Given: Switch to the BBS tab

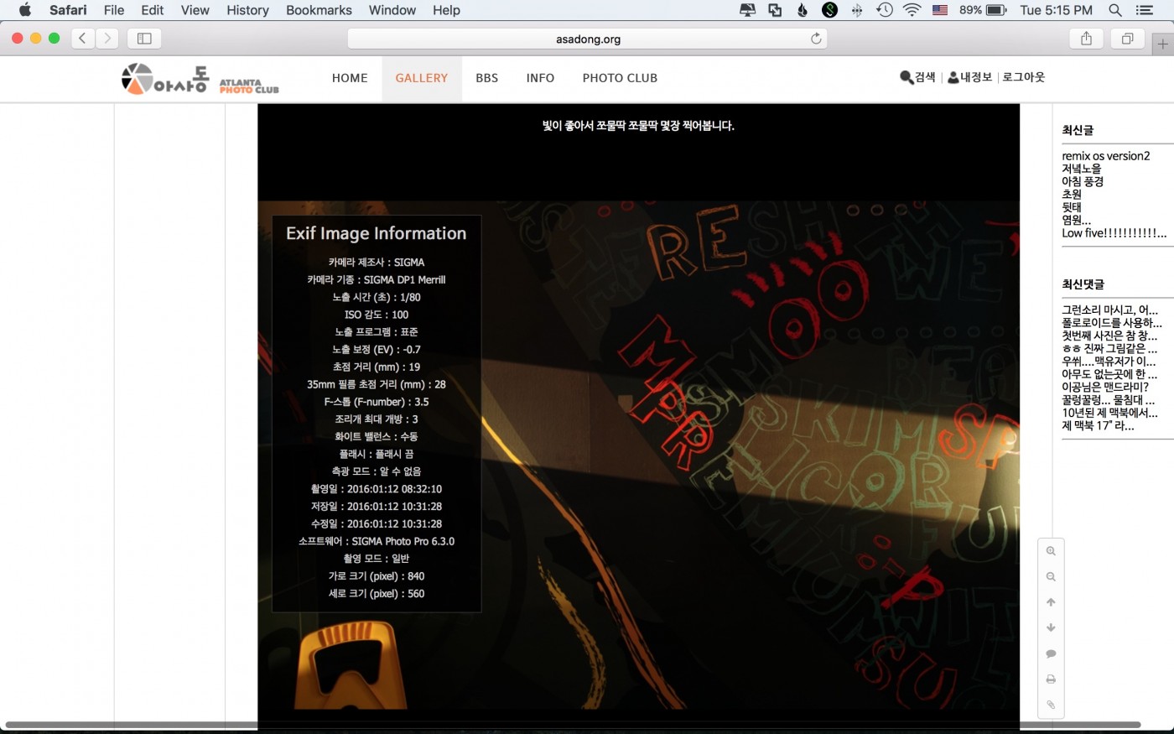Looking at the screenshot, I should (x=486, y=78).
